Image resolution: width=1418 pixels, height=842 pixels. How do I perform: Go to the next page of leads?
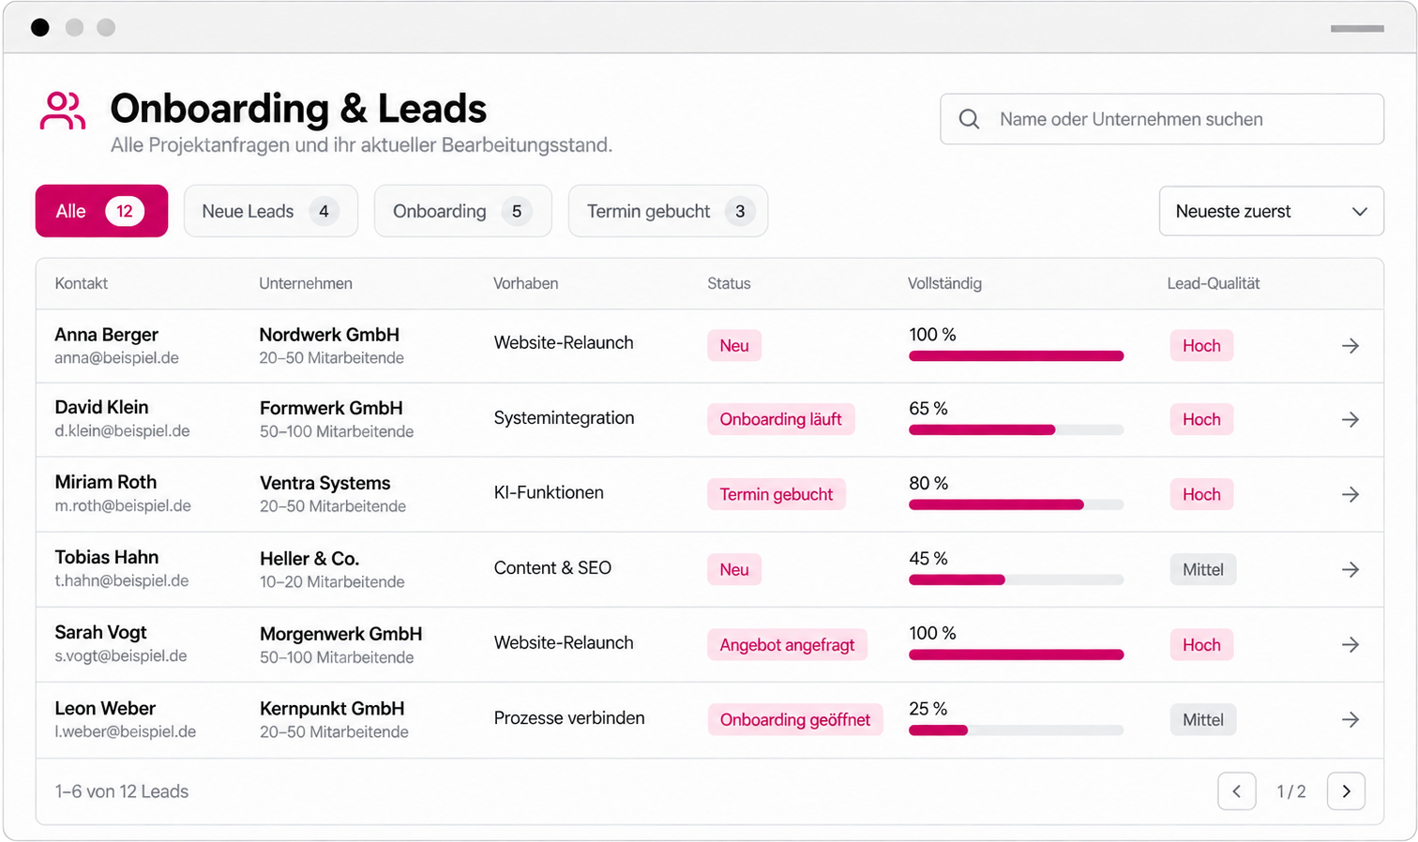pyautogui.click(x=1346, y=791)
